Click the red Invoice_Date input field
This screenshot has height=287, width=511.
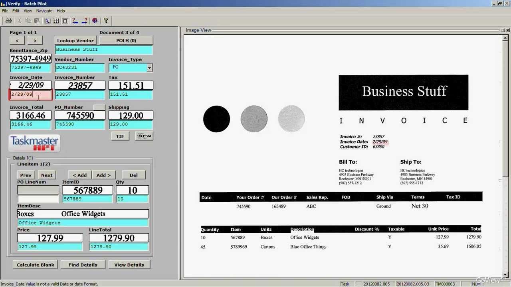click(x=31, y=94)
